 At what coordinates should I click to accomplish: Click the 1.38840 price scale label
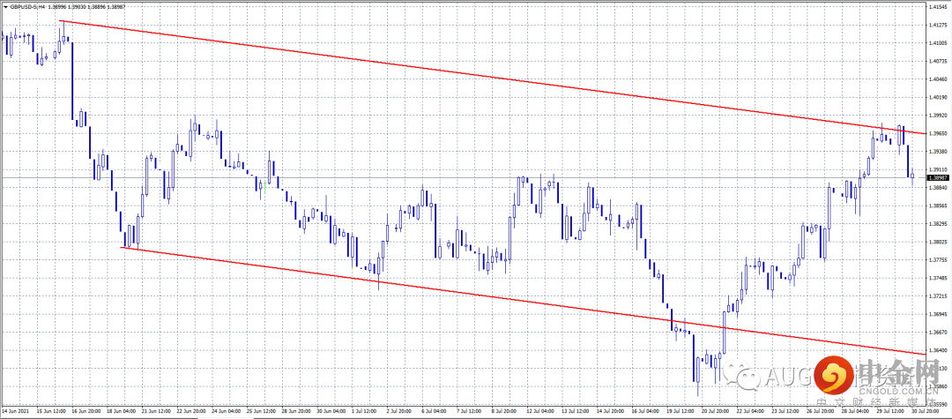[x=939, y=188]
